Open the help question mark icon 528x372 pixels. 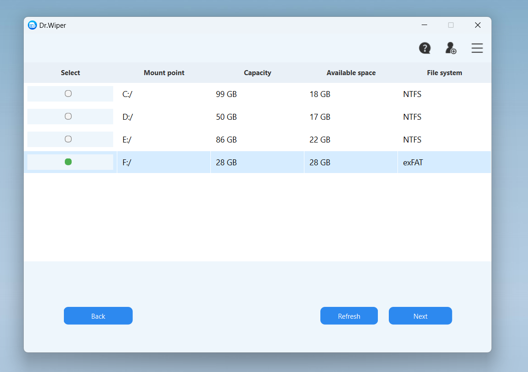425,48
